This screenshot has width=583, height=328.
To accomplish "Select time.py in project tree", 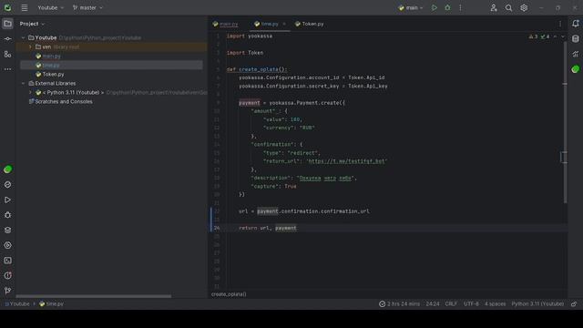I will [x=51, y=66].
